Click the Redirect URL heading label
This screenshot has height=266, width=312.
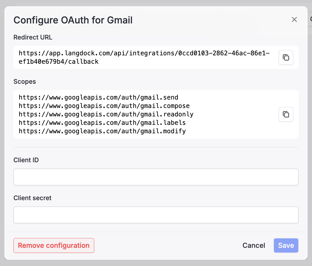point(33,37)
